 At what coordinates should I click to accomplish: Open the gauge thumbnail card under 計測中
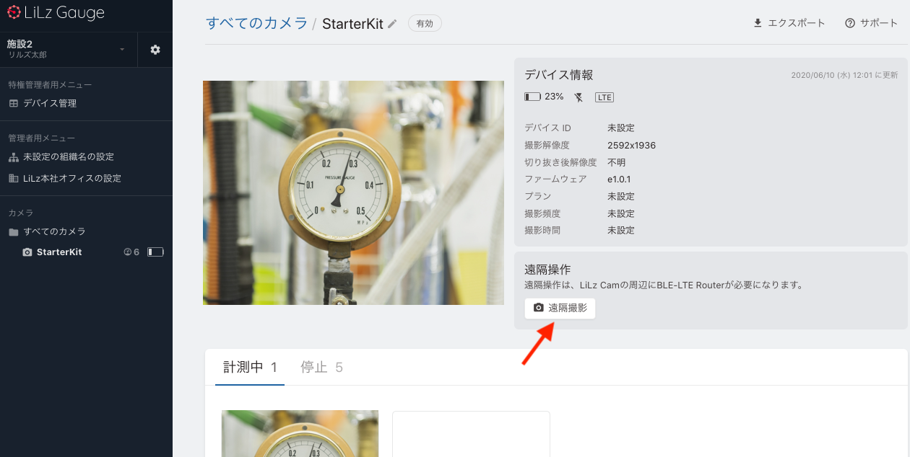(x=300, y=433)
